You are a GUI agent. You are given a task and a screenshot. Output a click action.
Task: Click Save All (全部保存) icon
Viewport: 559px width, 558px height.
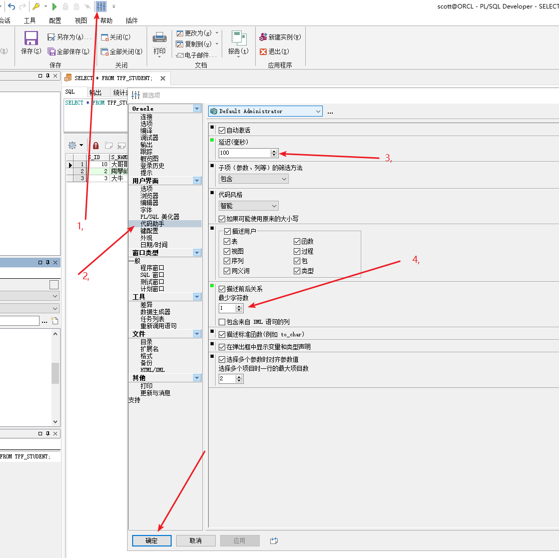(52, 52)
